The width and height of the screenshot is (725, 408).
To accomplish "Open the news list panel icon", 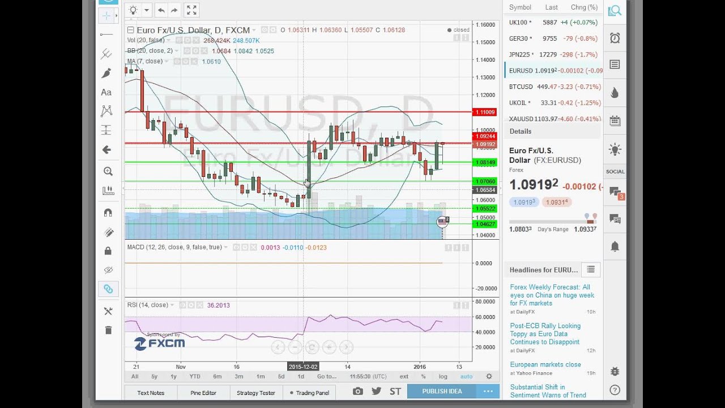I will pos(615,65).
